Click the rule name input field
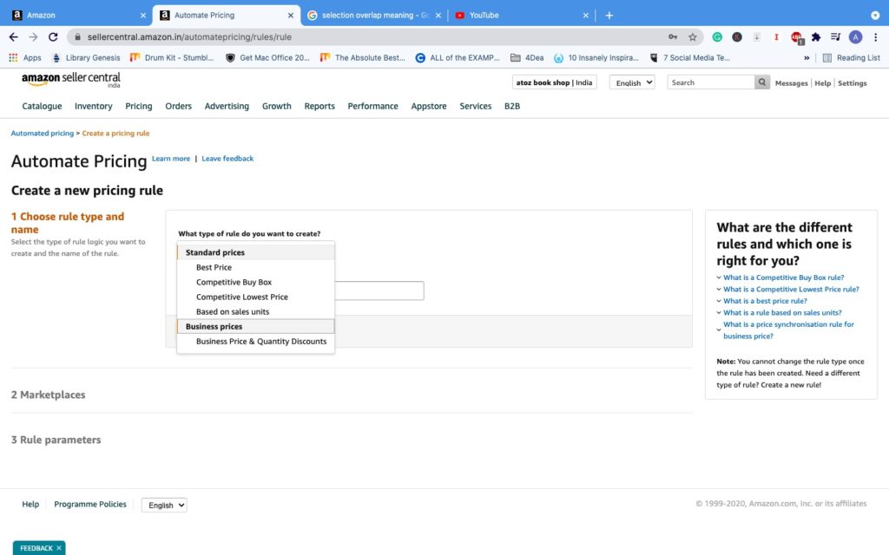This screenshot has height=555, width=889. tap(382, 290)
